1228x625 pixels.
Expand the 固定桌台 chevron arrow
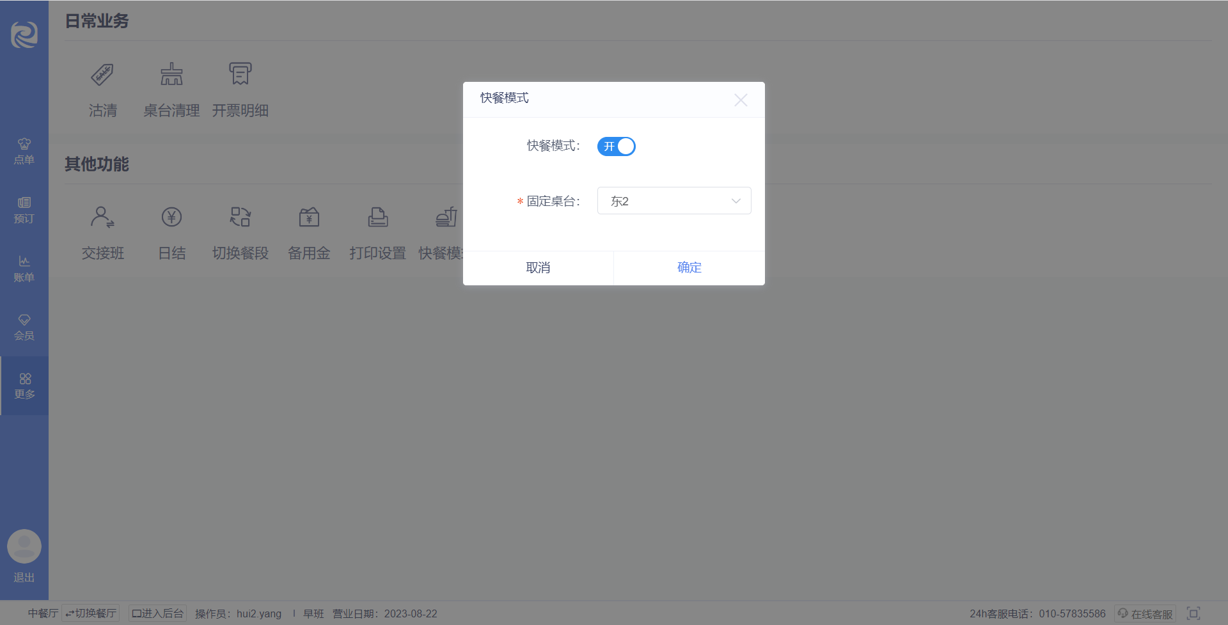[736, 201]
